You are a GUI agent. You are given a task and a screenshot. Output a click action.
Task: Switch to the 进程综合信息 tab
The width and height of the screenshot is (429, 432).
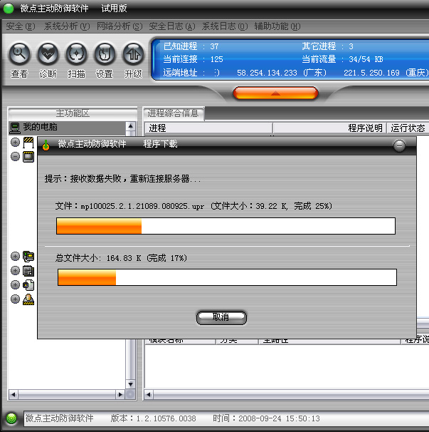click(174, 113)
